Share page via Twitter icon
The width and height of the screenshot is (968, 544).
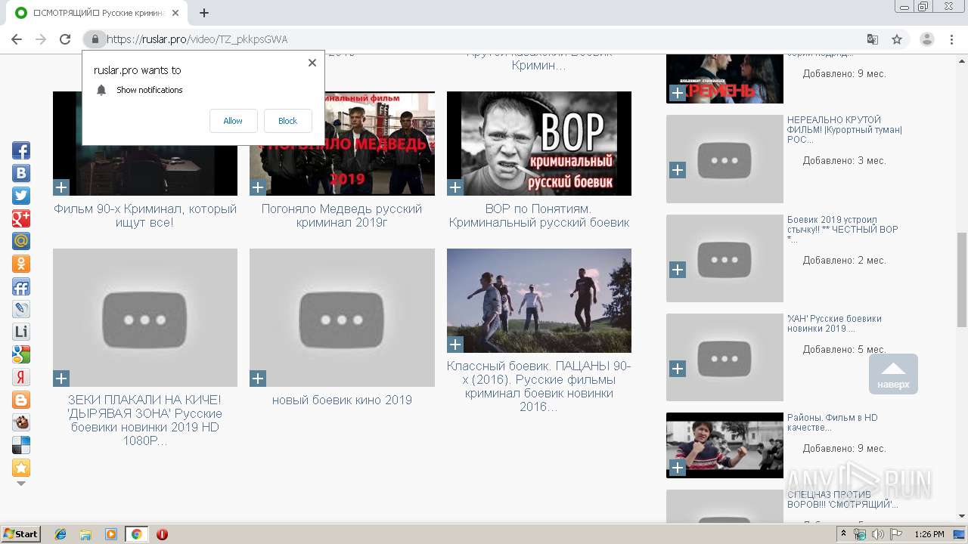click(21, 196)
